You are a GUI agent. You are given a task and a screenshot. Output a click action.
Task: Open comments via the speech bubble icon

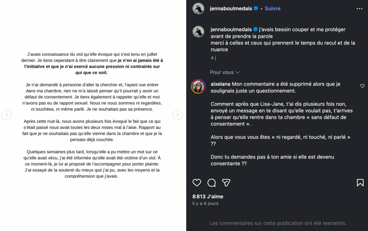(212, 183)
